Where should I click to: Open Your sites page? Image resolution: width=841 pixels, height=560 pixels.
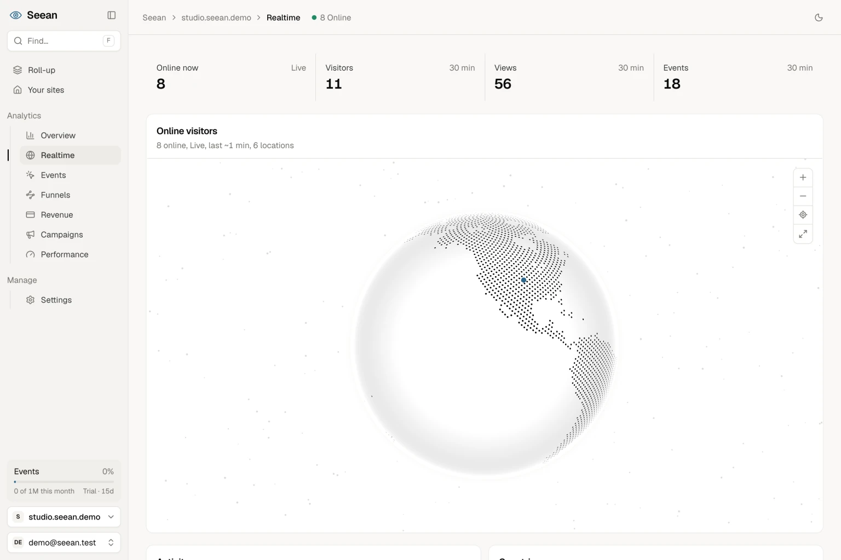[x=64, y=90]
